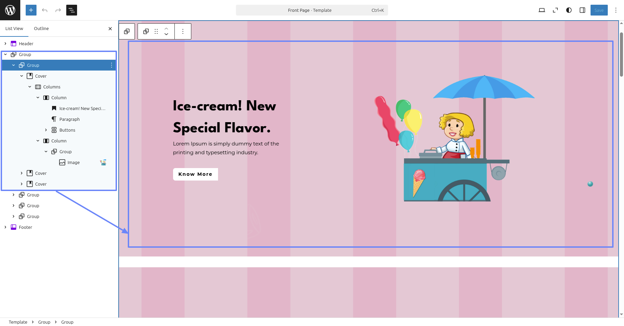The image size is (624, 326).
Task: Click the Buttons block icon
Action: click(x=54, y=130)
